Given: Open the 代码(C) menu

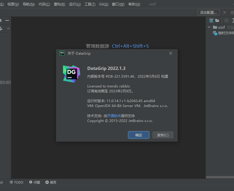Looking at the screenshot, I should (44, 4).
